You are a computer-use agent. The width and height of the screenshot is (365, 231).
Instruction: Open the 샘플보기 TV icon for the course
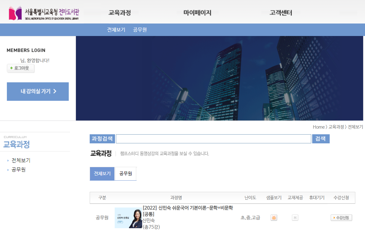click(x=273, y=218)
